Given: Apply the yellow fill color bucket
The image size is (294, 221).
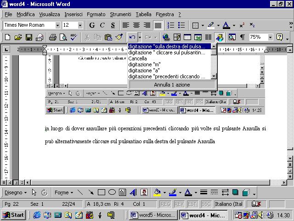Looking at the screenshot, I should point(157,192).
